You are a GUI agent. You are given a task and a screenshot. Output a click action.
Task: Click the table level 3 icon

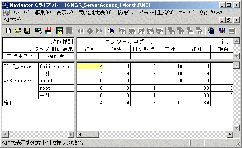click(x=141, y=31)
